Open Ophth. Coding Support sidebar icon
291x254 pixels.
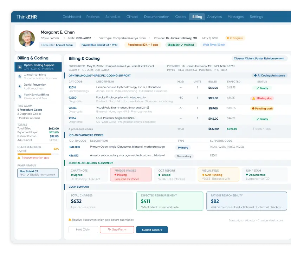click(x=20, y=67)
